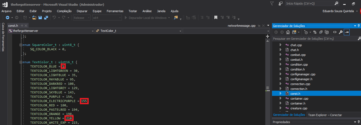Jump to the next bookmark
Screen dimensions: 361x125
[x=228, y=18]
